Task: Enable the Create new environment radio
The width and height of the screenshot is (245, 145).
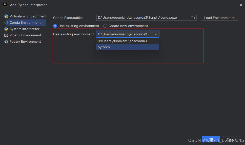Action: [105, 26]
